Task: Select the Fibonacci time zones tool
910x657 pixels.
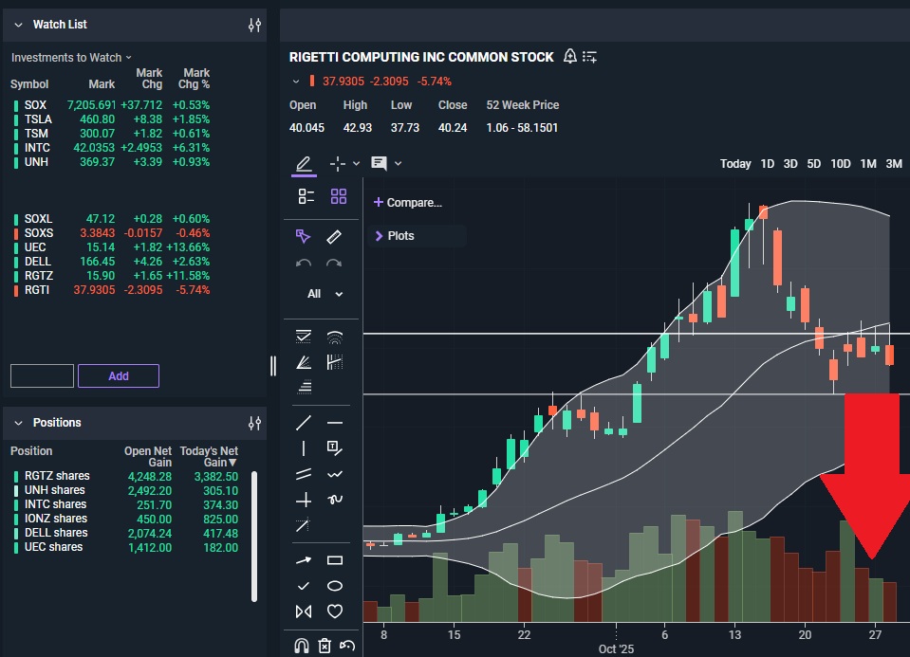Action: [335, 362]
